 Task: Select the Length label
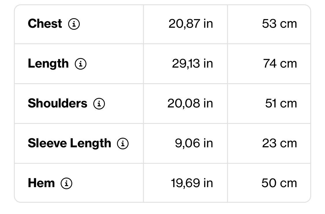point(48,64)
